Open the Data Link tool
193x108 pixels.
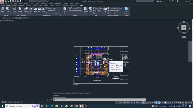tap(105, 10)
